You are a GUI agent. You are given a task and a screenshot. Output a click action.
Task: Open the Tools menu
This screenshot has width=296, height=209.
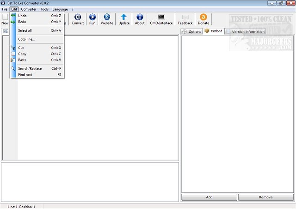point(44,9)
